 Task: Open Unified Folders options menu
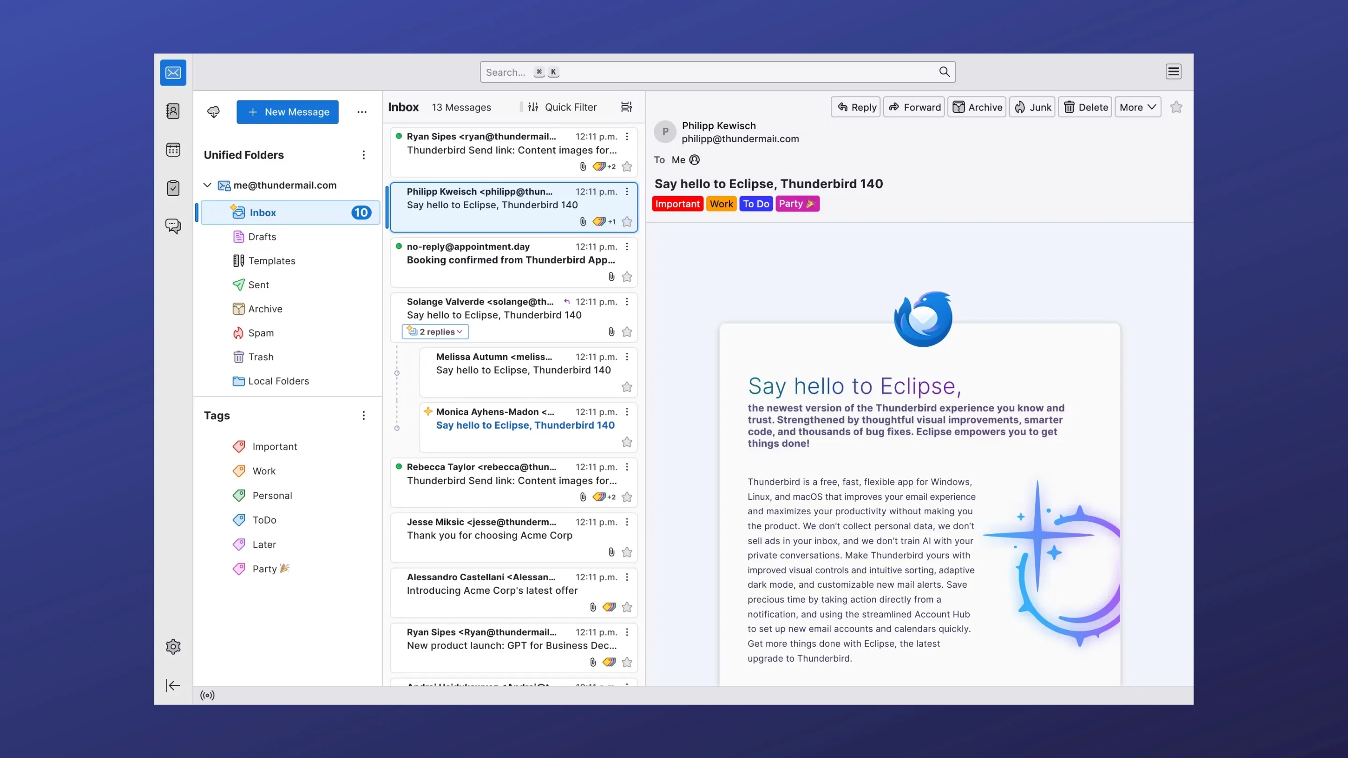coord(363,155)
